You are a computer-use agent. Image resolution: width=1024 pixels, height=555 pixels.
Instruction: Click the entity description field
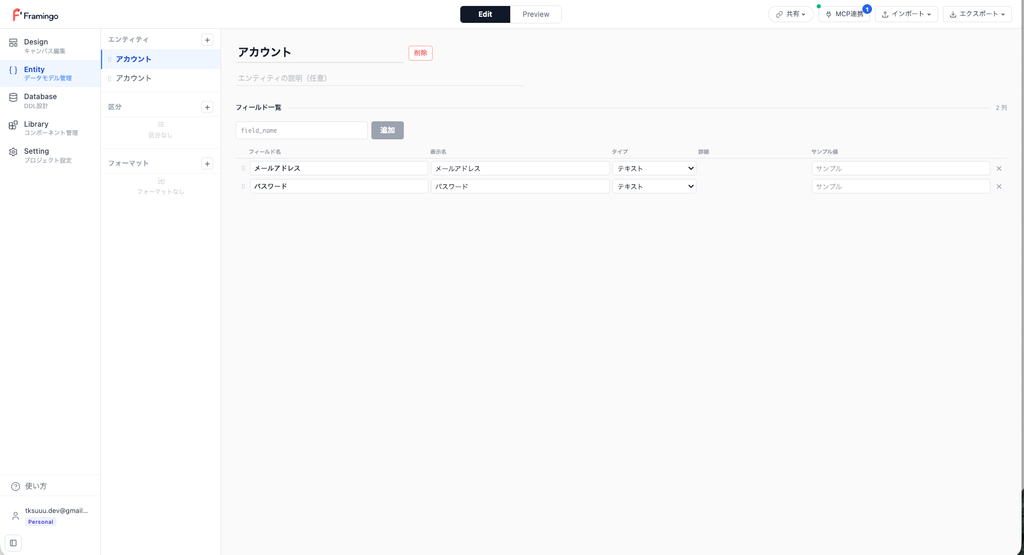pos(380,78)
